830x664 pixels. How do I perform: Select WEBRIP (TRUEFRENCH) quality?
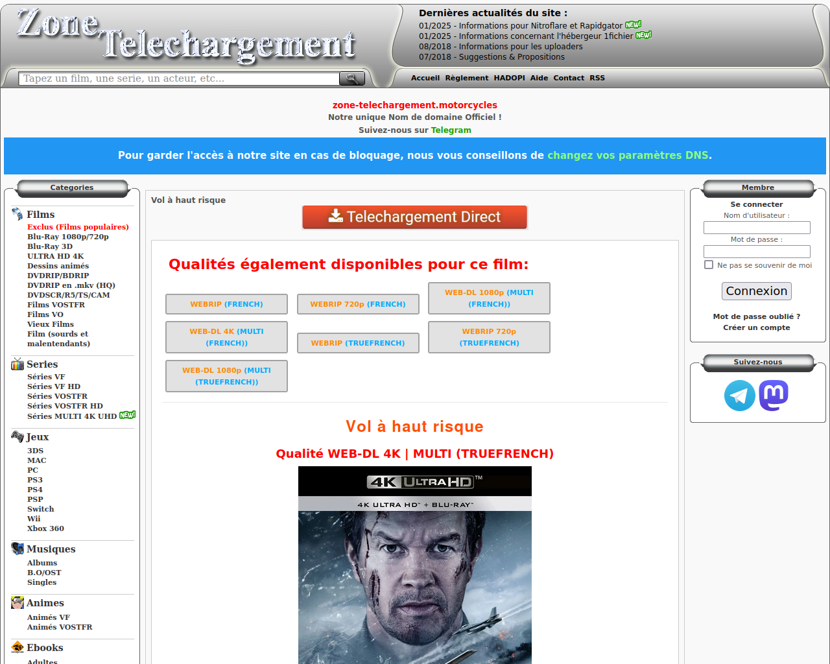click(x=358, y=343)
